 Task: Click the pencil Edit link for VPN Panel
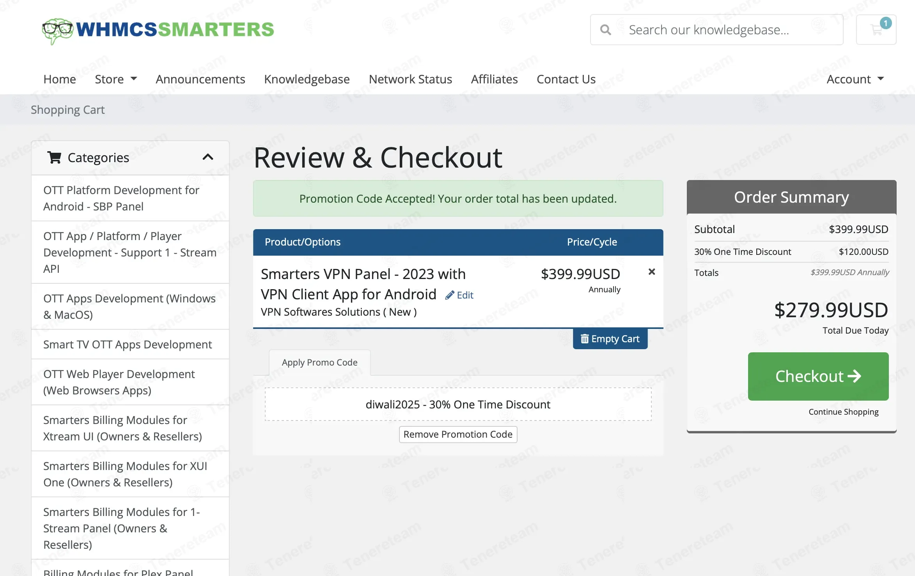459,295
